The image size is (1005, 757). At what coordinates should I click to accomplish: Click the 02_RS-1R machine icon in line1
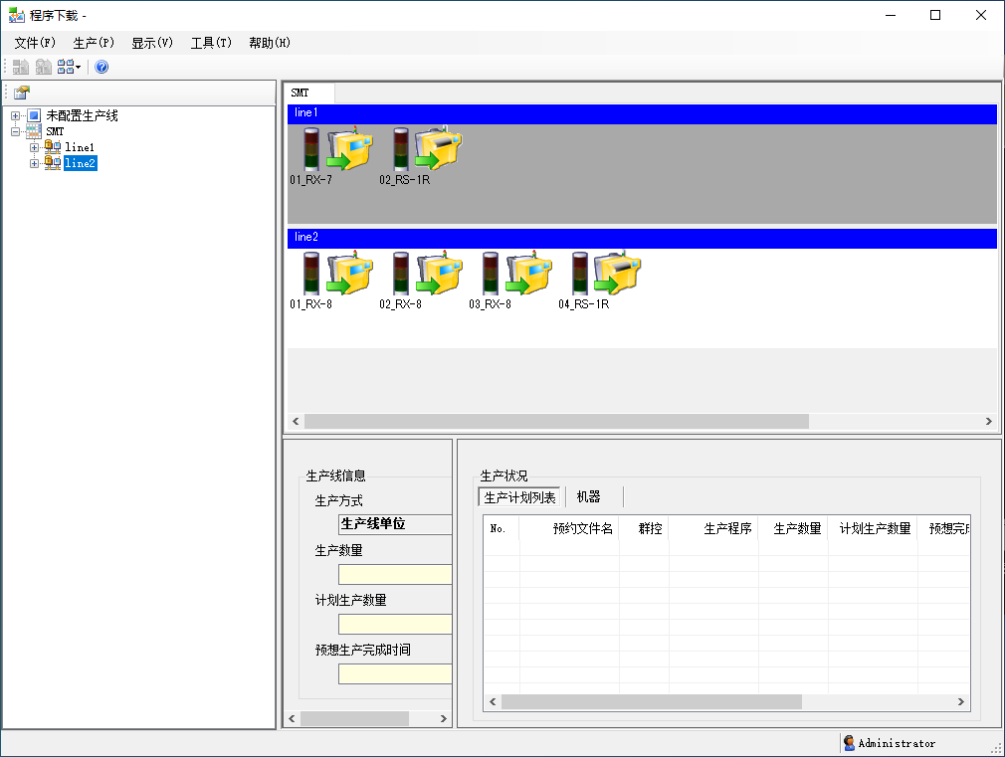click(423, 149)
